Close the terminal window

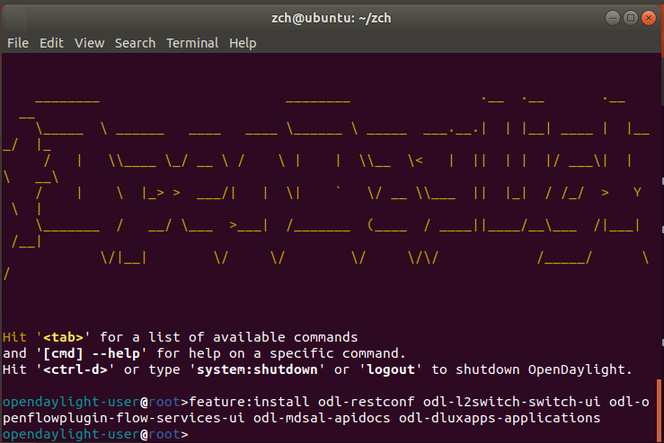point(649,18)
